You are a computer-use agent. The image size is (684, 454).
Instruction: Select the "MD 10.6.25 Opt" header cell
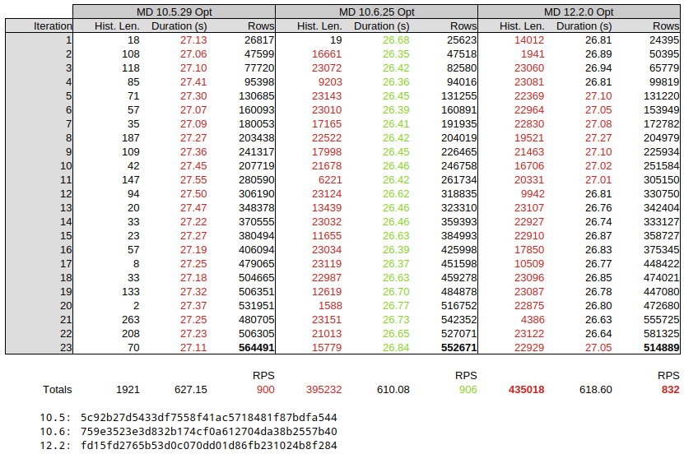pos(376,12)
